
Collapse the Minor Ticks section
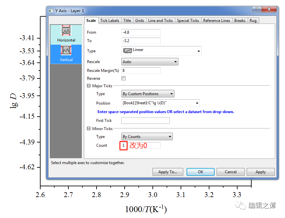[88, 128]
